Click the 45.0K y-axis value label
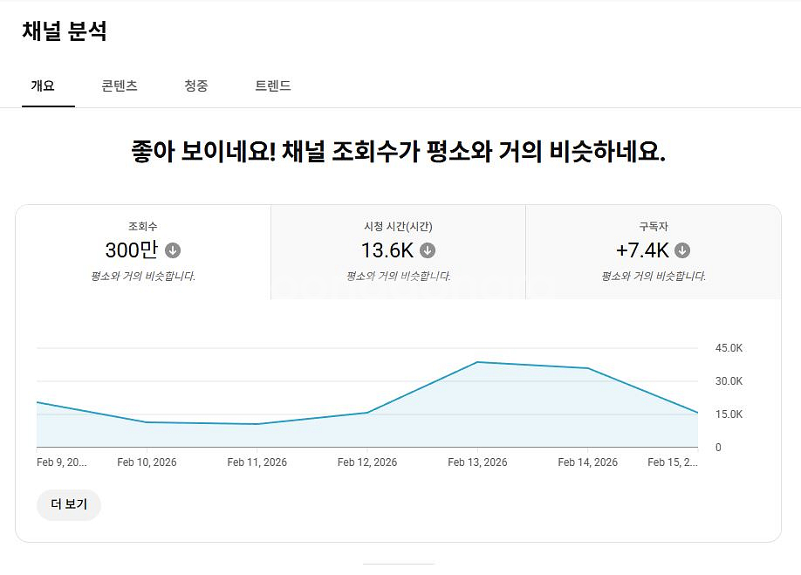Viewport: 801px width, 575px height. click(729, 348)
